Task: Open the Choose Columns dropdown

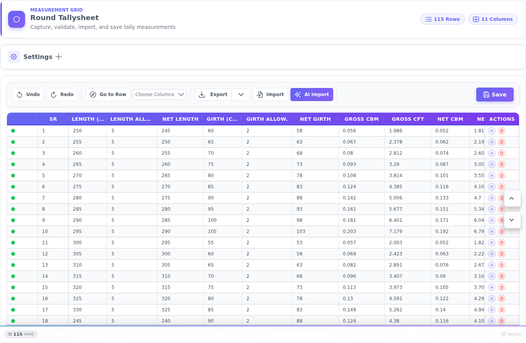Action: [160, 95]
